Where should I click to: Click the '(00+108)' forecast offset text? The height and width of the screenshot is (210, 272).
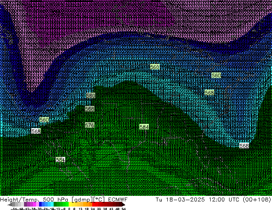(257, 199)
